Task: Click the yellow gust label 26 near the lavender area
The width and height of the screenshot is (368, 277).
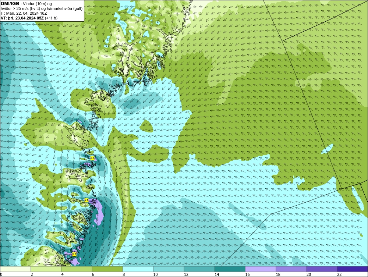Action: click(86, 200)
